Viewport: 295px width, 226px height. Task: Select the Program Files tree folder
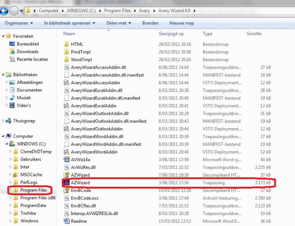click(x=33, y=190)
